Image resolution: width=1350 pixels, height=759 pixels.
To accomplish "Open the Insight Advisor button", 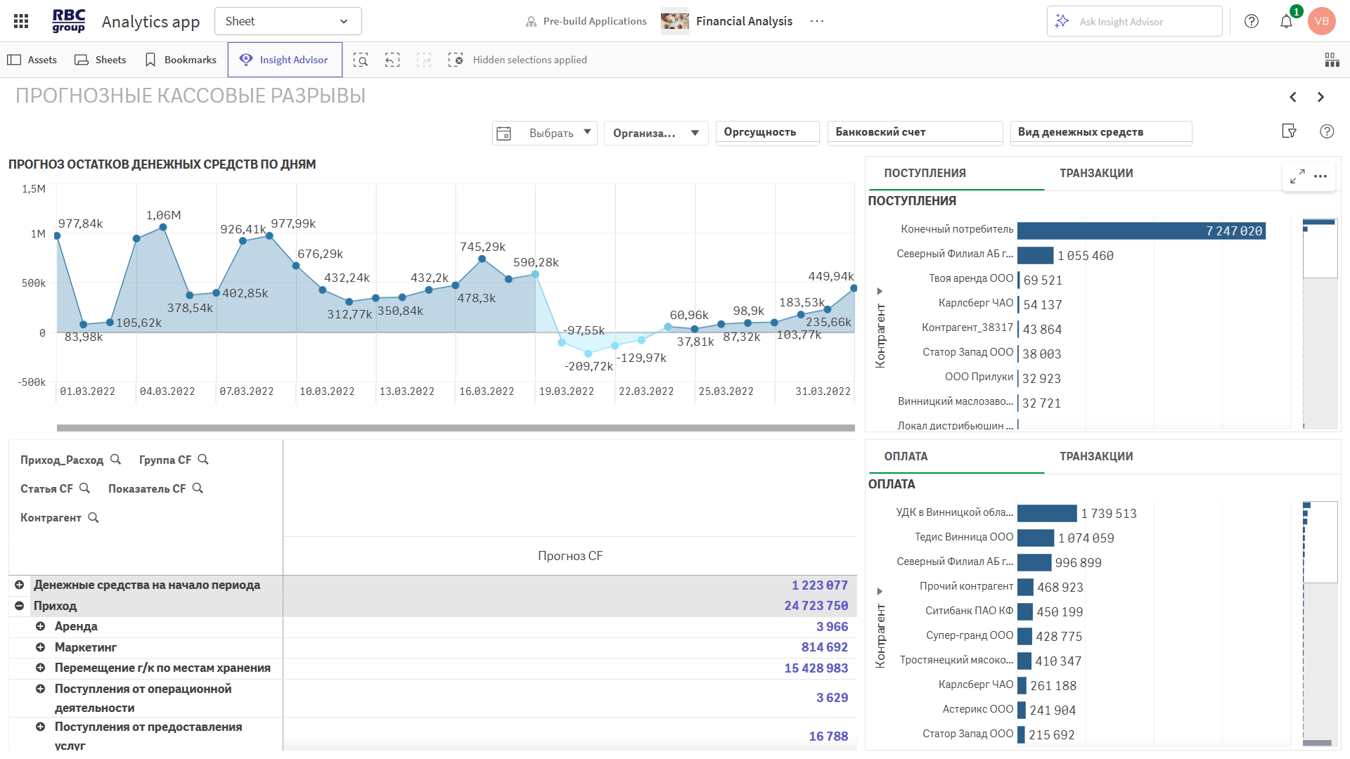I will [285, 60].
